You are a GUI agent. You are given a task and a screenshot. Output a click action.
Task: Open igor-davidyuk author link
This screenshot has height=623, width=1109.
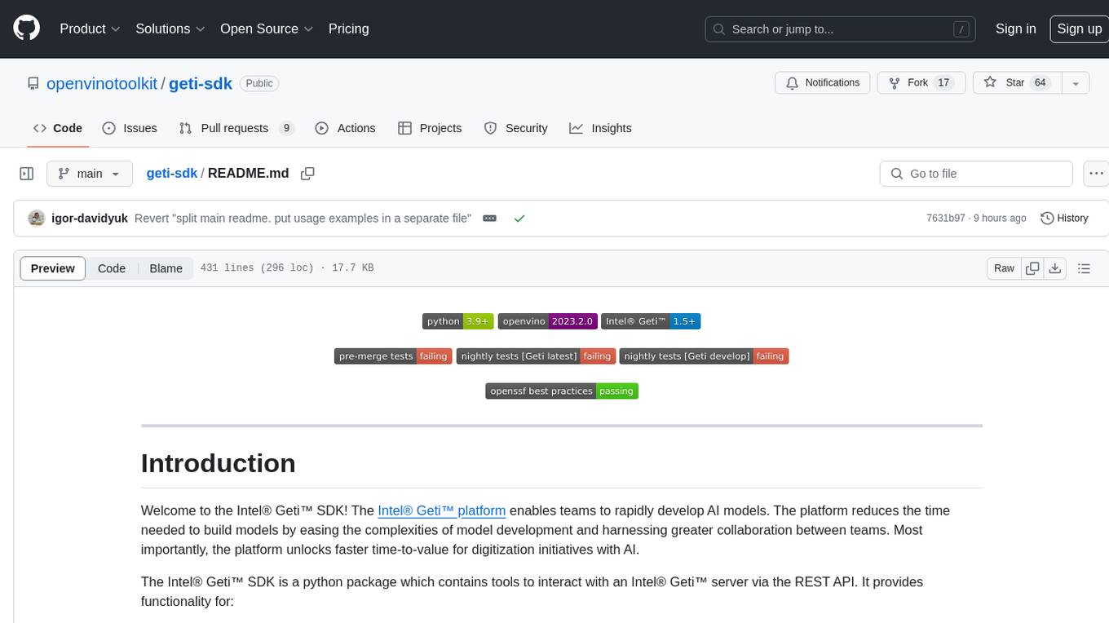tap(90, 218)
